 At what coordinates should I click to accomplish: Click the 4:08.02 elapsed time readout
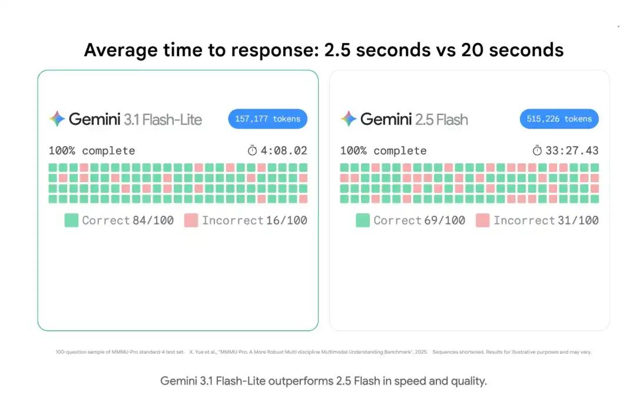[x=284, y=151]
